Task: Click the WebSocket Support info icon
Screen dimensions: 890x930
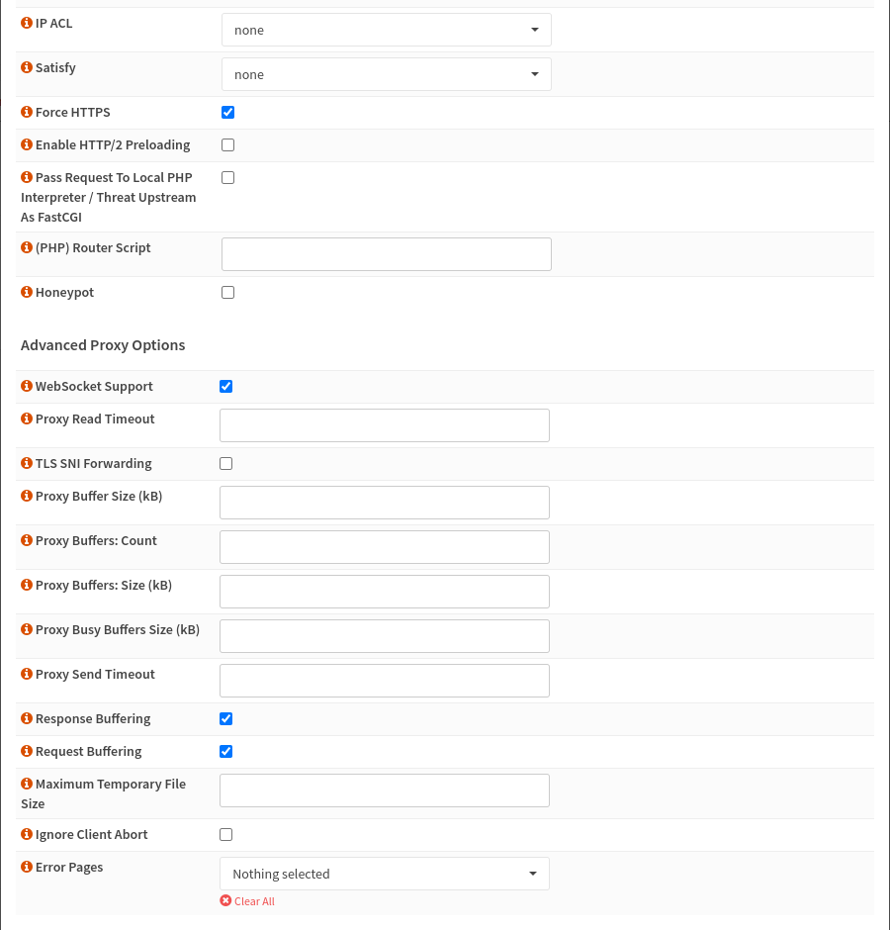Action: (x=26, y=386)
